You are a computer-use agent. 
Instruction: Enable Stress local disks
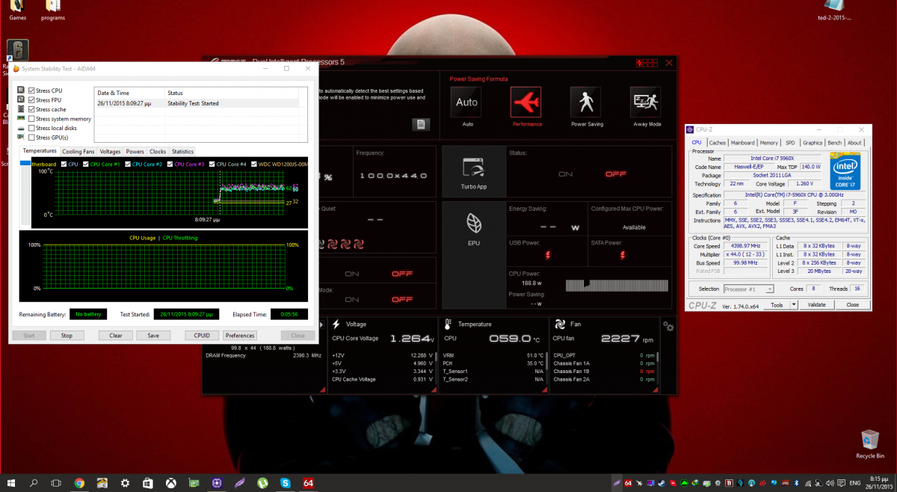coord(31,128)
